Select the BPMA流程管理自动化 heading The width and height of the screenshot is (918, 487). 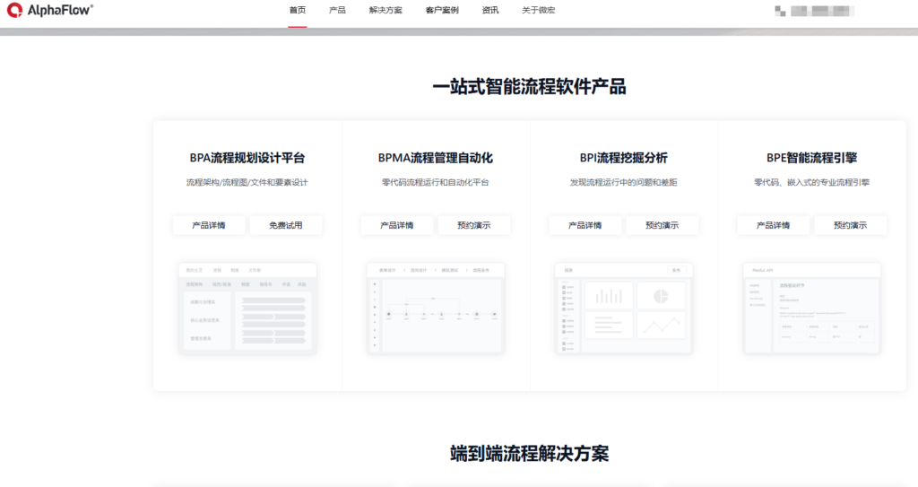[436, 158]
